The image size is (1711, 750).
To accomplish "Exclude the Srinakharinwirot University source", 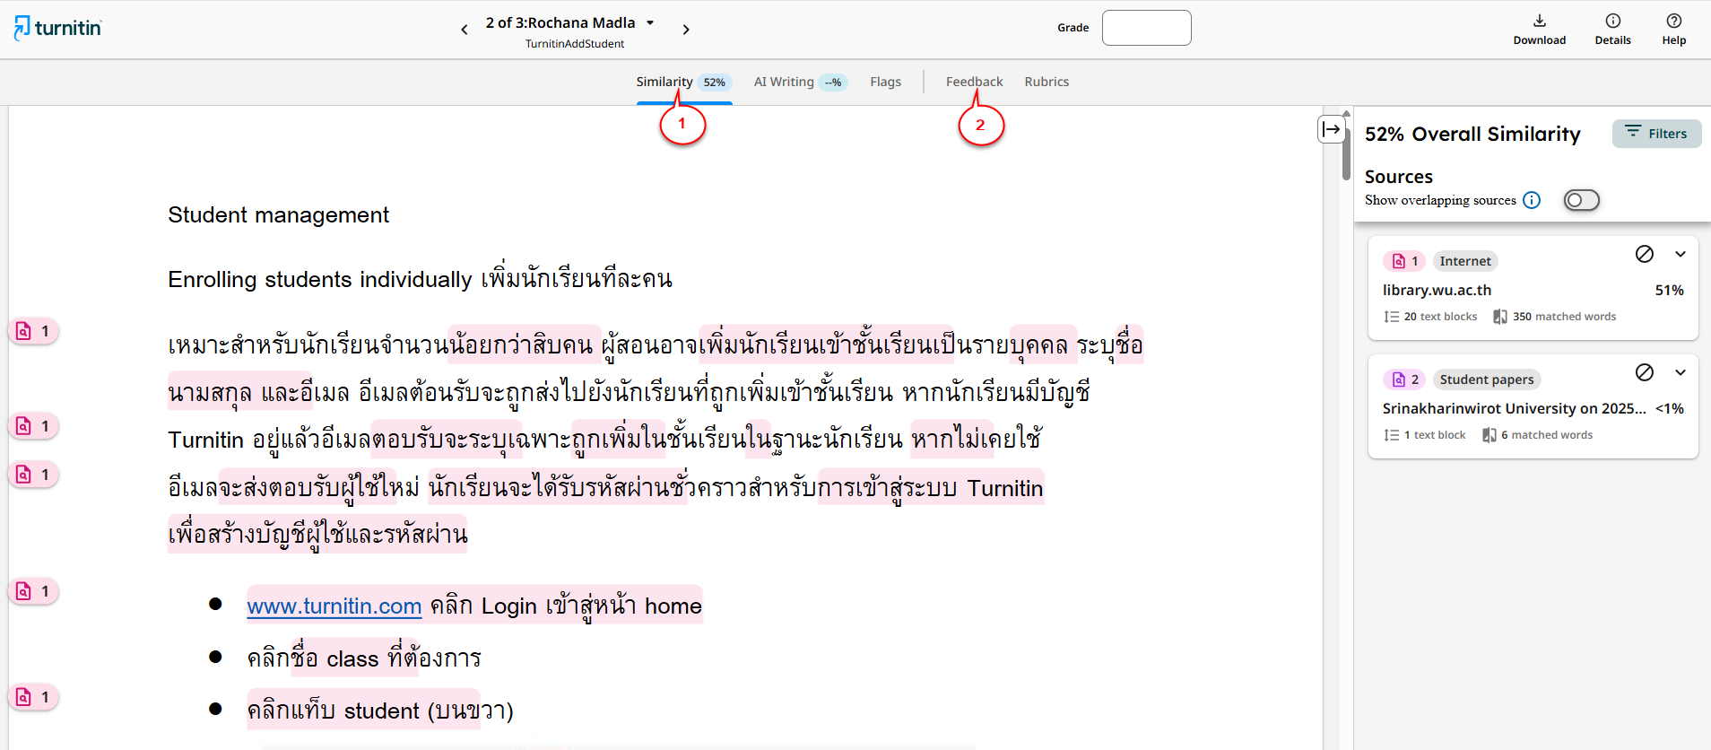I will 1644,372.
